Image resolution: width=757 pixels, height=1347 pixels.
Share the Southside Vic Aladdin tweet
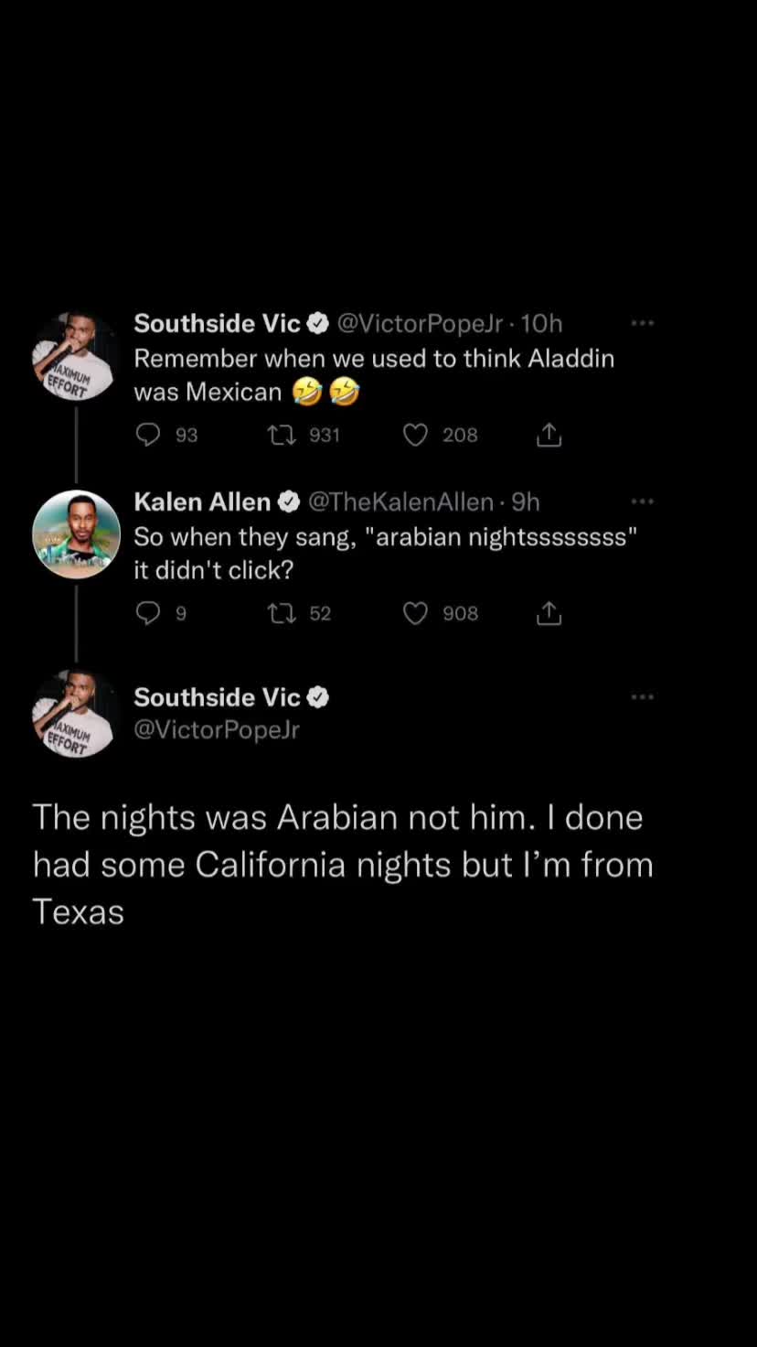[549, 435]
